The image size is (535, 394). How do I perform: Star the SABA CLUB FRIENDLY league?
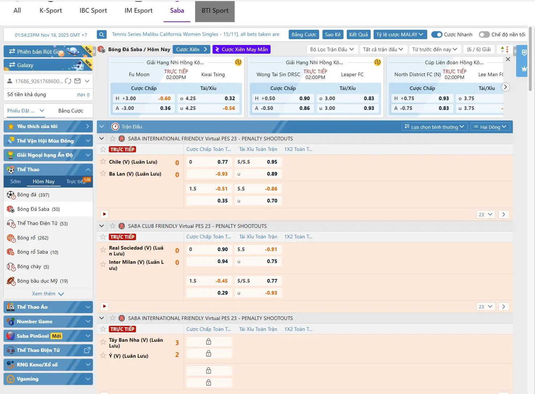(x=112, y=226)
